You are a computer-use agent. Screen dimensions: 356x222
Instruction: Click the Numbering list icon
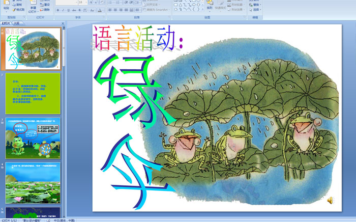click(x=118, y=3)
